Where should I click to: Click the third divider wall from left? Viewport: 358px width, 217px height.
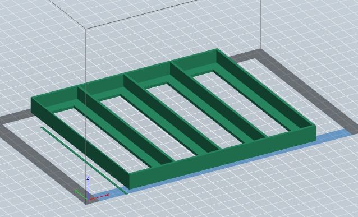coord(218,100)
